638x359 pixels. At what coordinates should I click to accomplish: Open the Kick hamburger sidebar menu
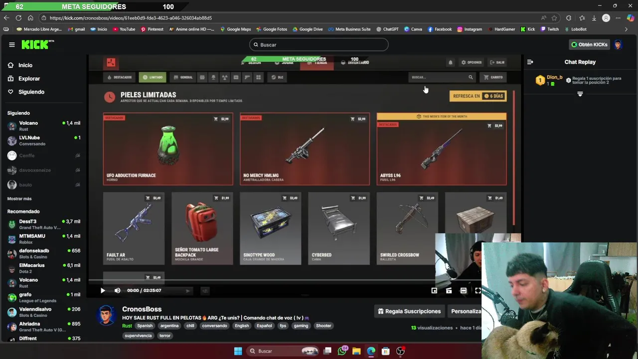[11, 44]
